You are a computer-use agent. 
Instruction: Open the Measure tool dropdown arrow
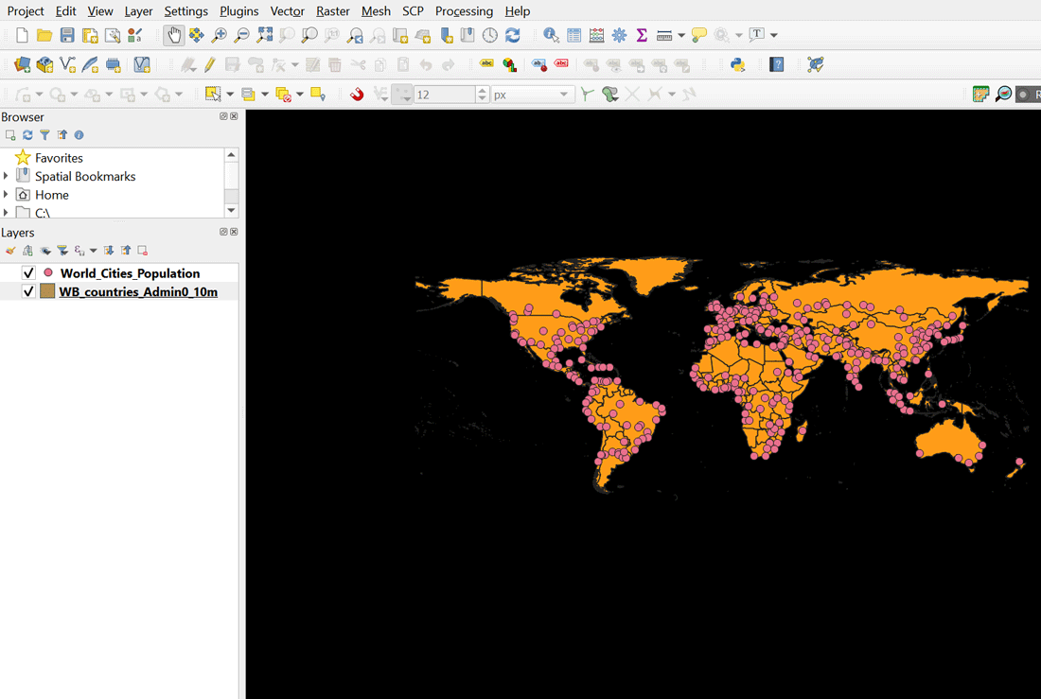point(681,35)
